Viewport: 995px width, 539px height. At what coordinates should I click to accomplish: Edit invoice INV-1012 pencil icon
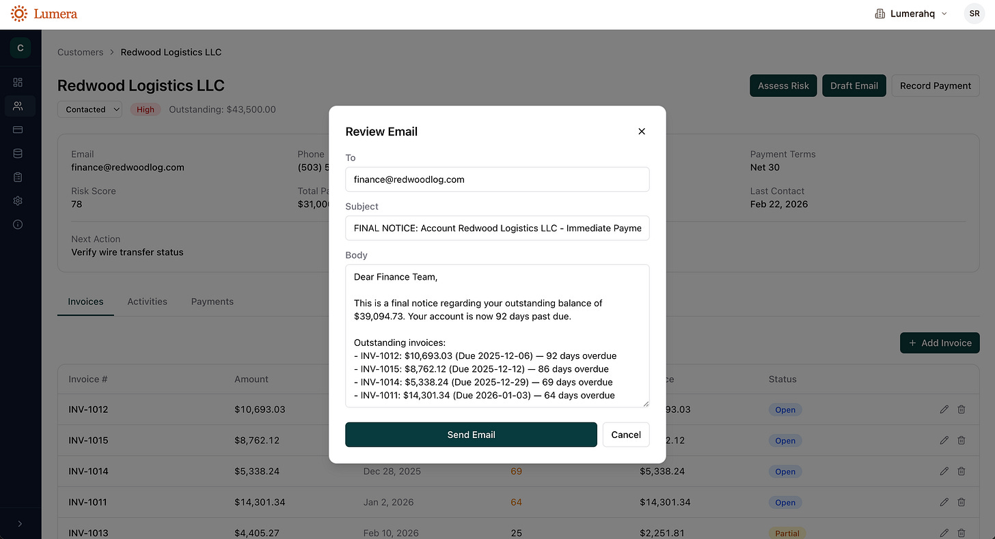[944, 409]
